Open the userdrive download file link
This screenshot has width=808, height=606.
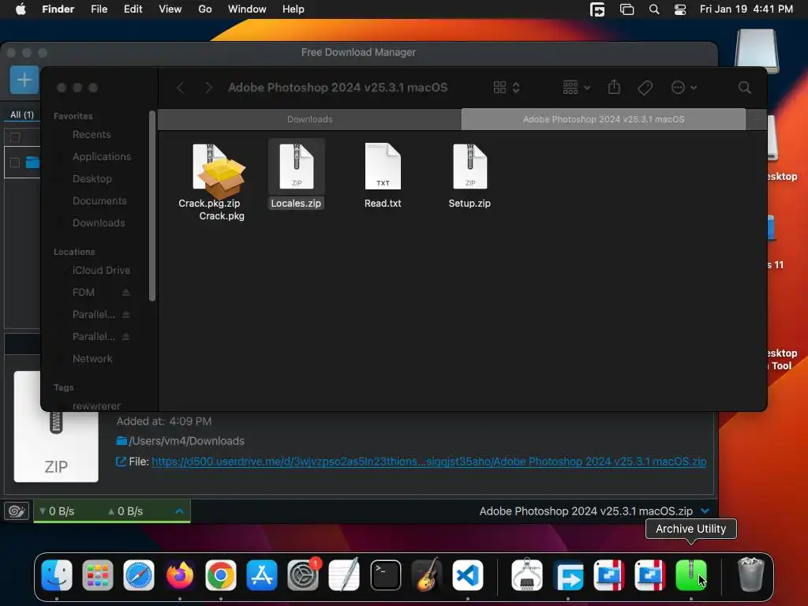point(428,462)
